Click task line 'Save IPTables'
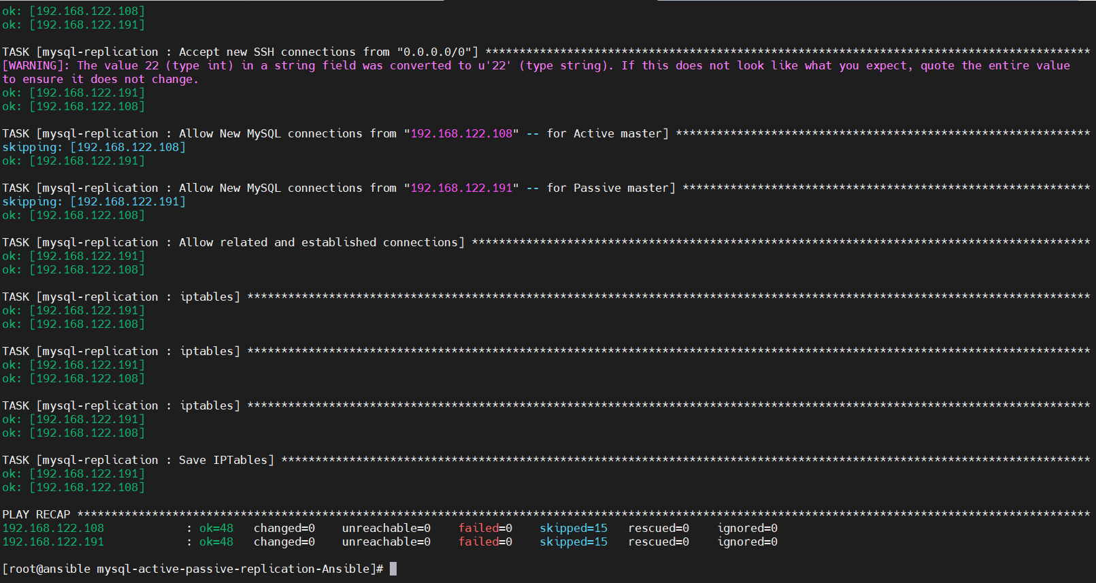Viewport: 1096px width, 583px height. tap(546, 460)
